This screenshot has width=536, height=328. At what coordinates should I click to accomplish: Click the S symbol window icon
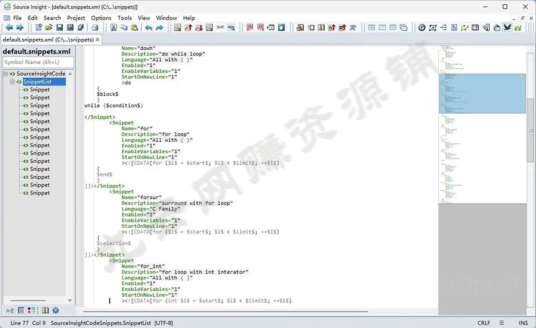(454, 28)
